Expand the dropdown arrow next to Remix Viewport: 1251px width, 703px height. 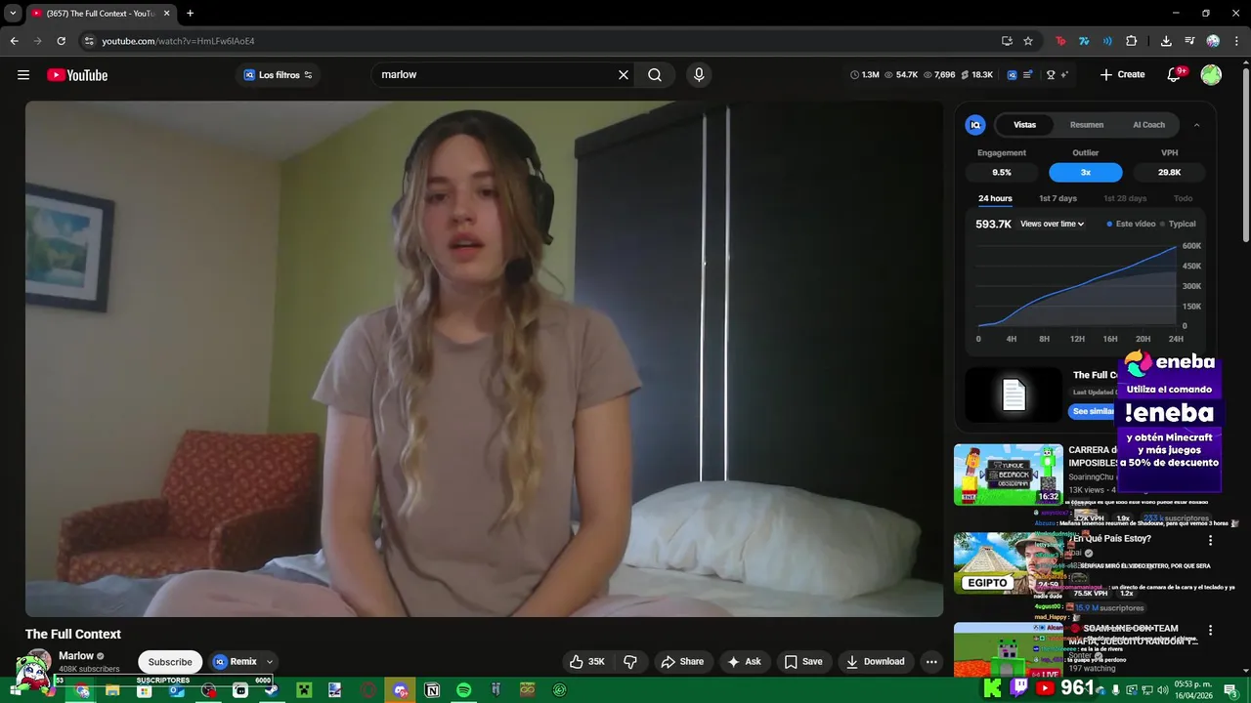270,662
